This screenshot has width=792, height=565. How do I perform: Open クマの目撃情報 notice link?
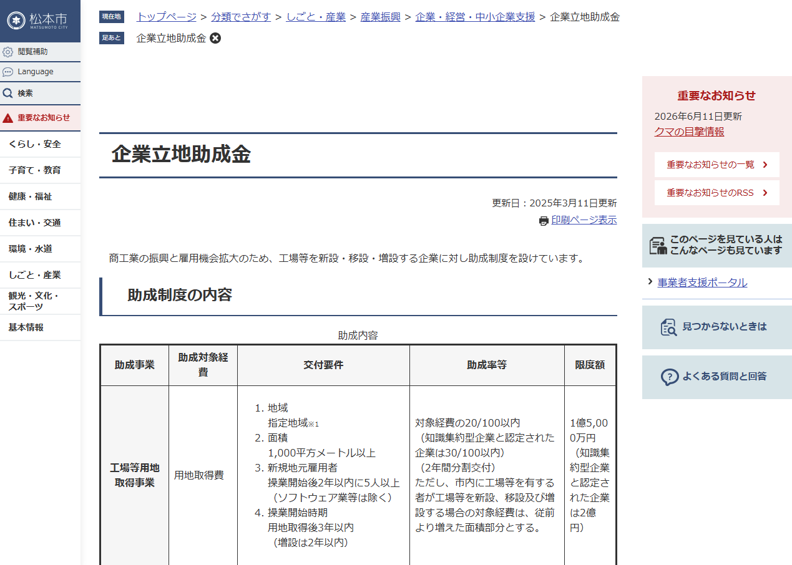(689, 132)
